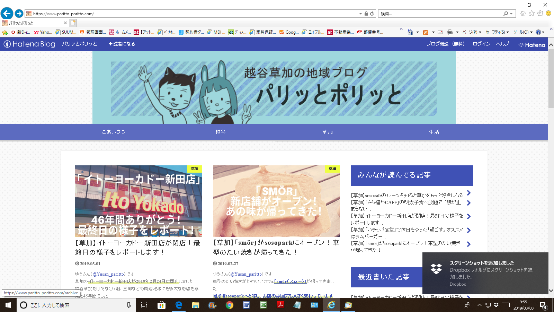The height and width of the screenshot is (312, 554).
Task: Open the ページ(P) dropdown menu
Action: (472, 32)
